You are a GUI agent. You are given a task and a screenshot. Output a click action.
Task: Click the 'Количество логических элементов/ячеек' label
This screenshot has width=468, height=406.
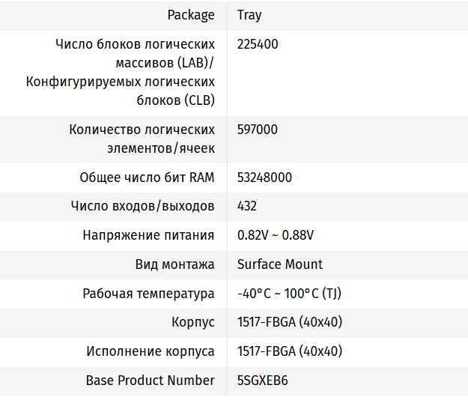click(x=142, y=139)
